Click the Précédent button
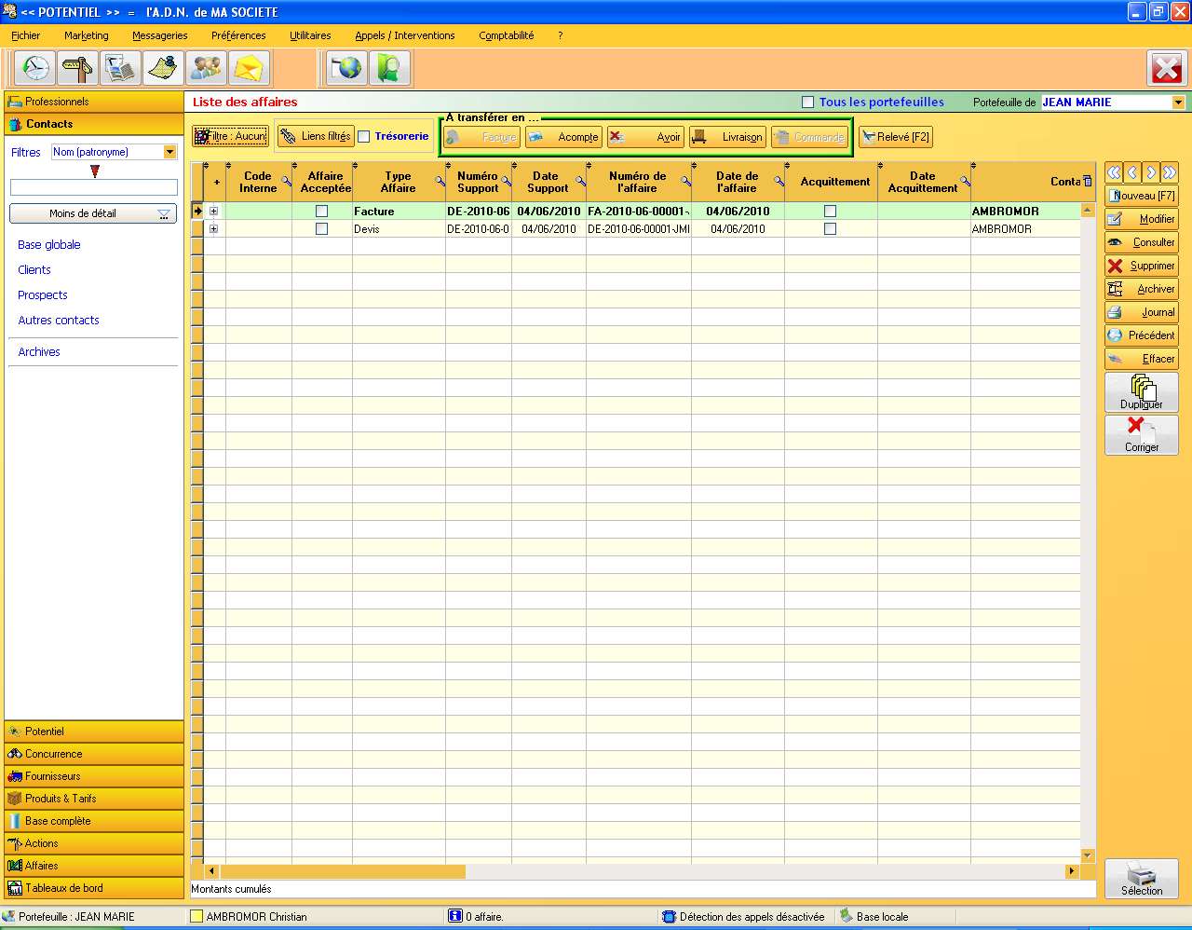The image size is (1192, 930). pyautogui.click(x=1142, y=335)
